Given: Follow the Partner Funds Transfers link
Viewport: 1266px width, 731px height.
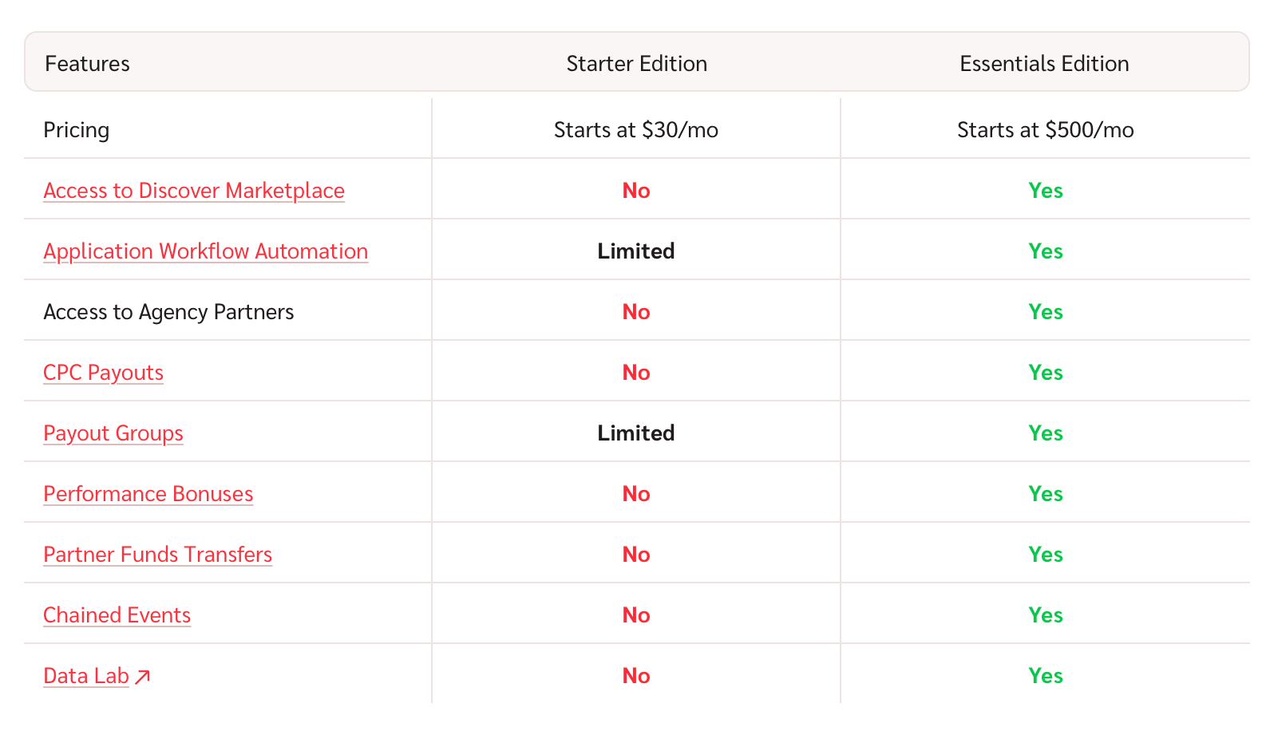Looking at the screenshot, I should (x=158, y=555).
